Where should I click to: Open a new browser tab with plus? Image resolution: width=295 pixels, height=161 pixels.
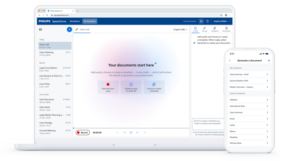coord(78,11)
